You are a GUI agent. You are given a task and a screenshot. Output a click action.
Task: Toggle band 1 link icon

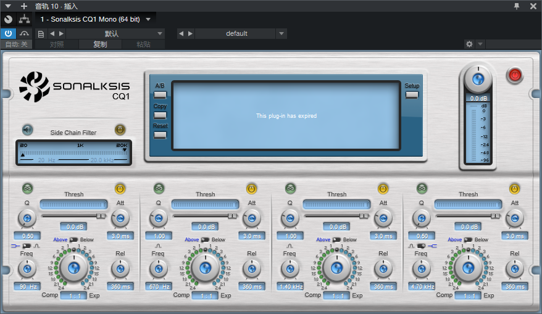click(27, 189)
